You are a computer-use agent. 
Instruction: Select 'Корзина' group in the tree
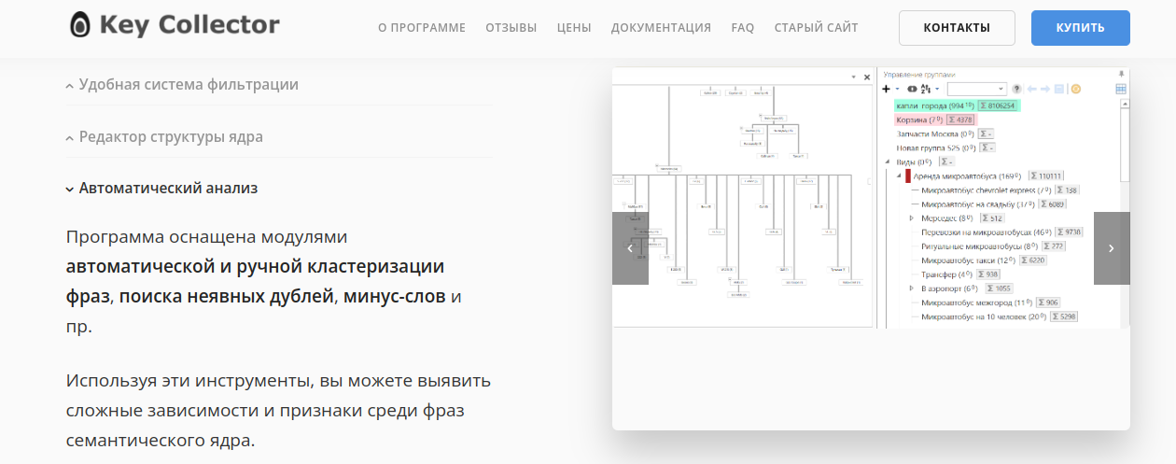[x=912, y=120]
